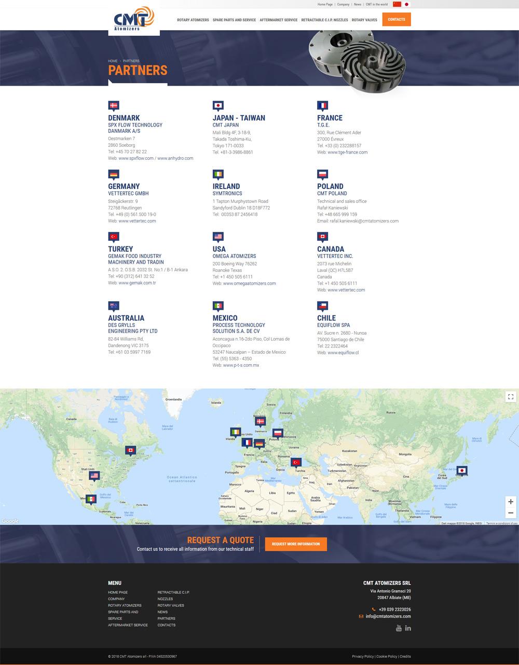Visit www.spxflow.com website link

[x=136, y=158]
